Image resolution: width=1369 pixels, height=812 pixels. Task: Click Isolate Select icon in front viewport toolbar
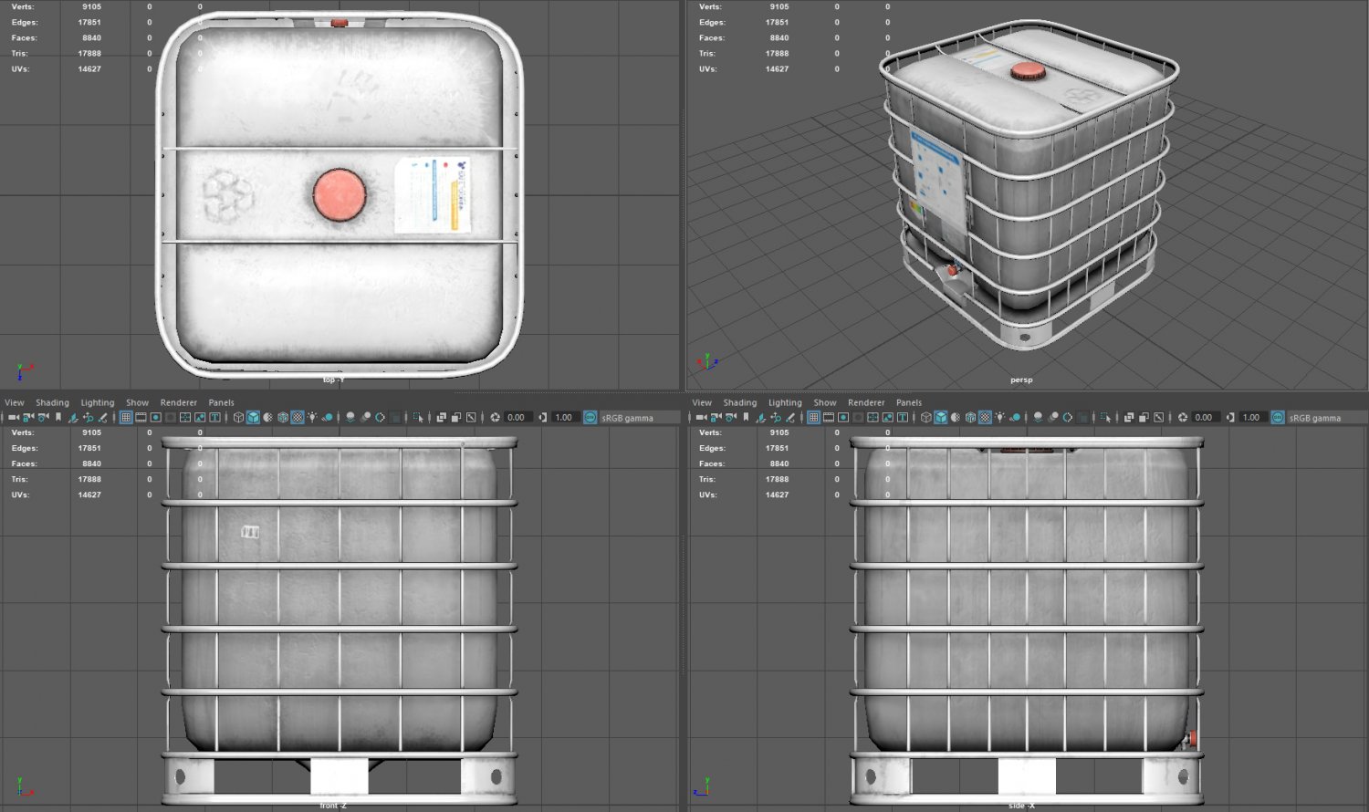(418, 418)
